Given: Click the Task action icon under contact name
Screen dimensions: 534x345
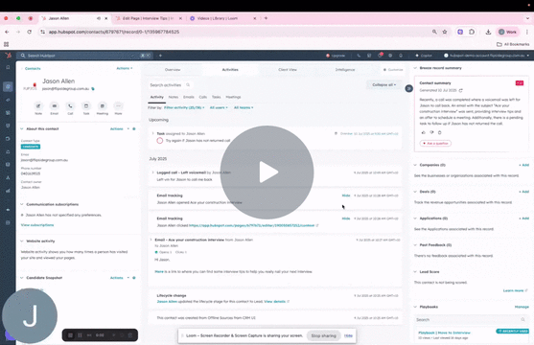Looking at the screenshot, I should pyautogui.click(x=86, y=106).
